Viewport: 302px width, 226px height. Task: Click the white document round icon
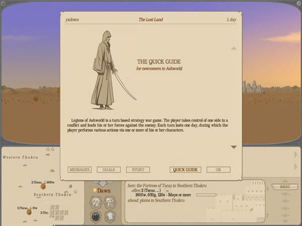(110, 216)
